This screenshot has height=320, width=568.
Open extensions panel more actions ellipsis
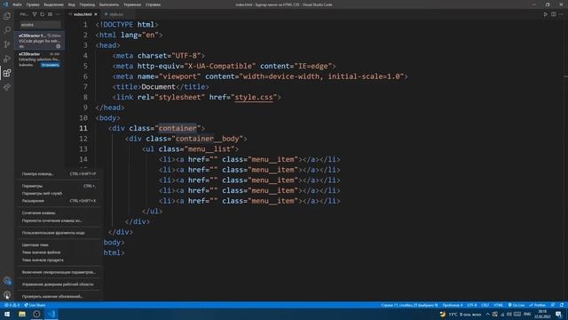(x=58, y=14)
